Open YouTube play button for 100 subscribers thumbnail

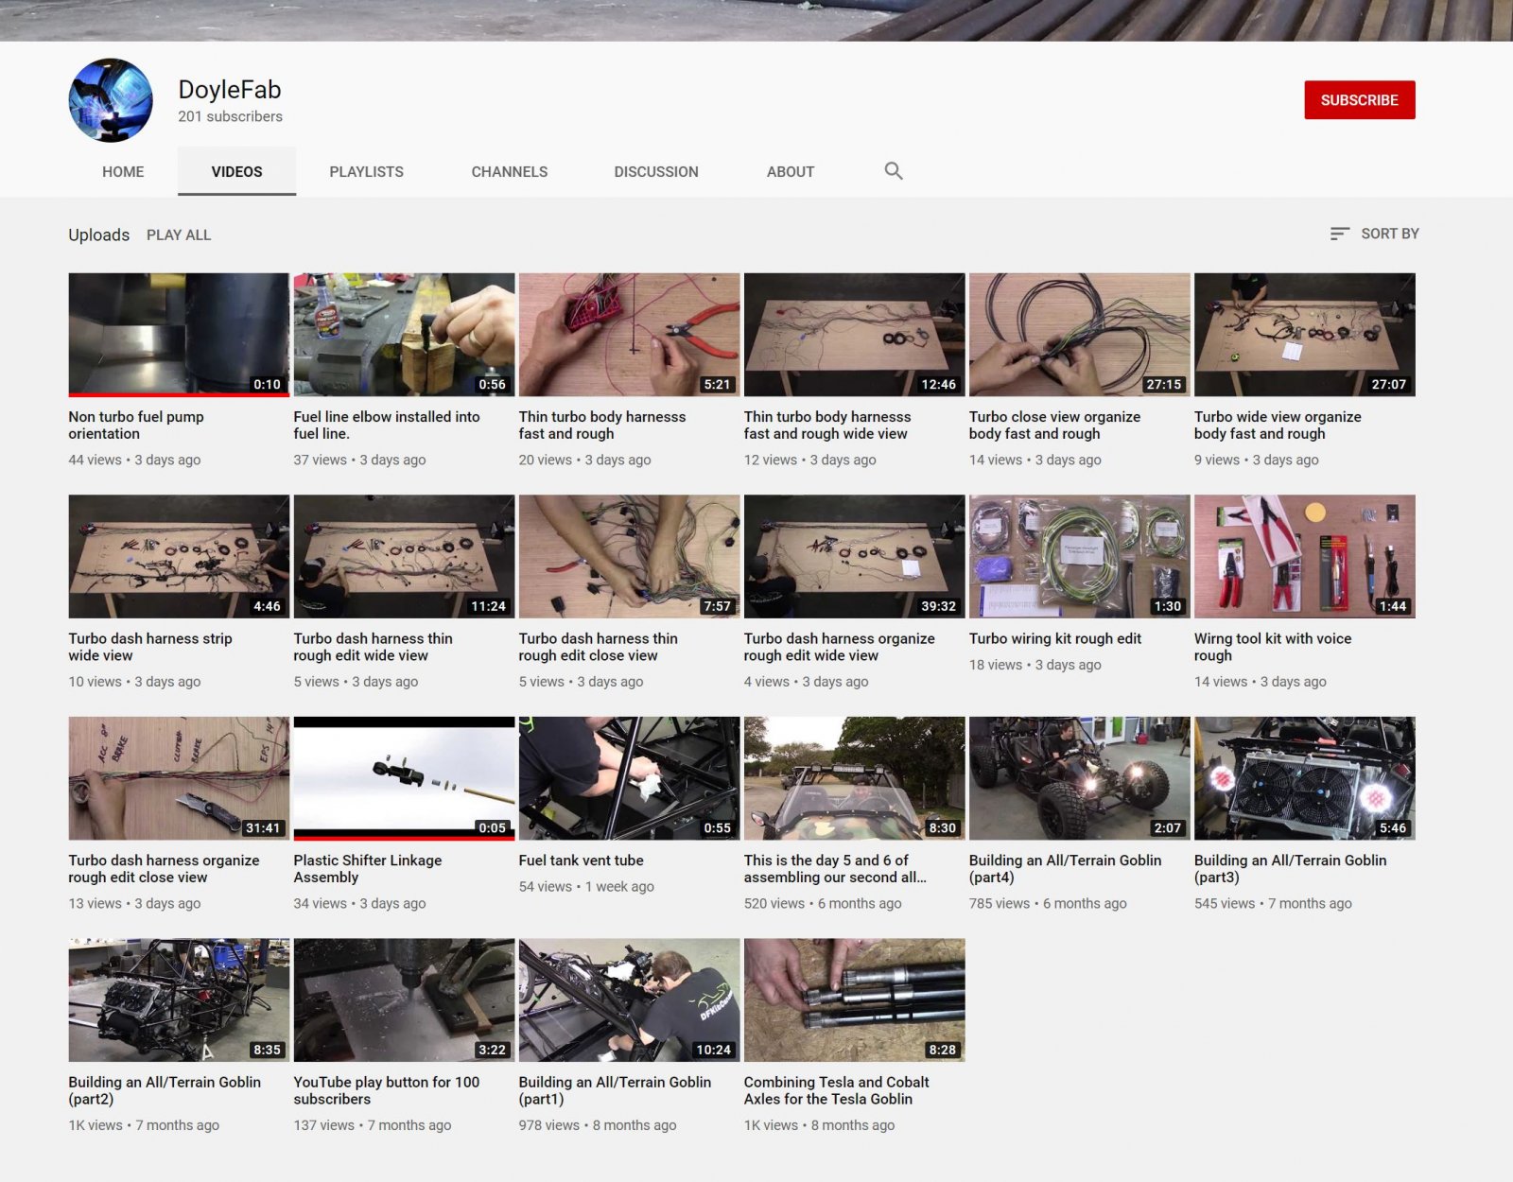(x=404, y=1000)
